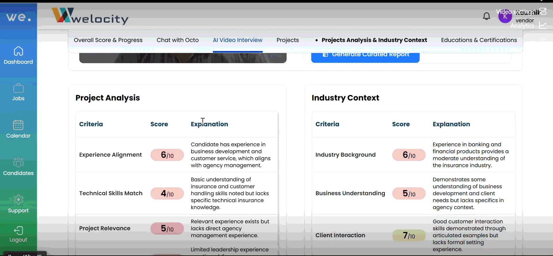553x256 pixels.
Task: Go to Jobs in the sidebar
Action: click(x=18, y=88)
